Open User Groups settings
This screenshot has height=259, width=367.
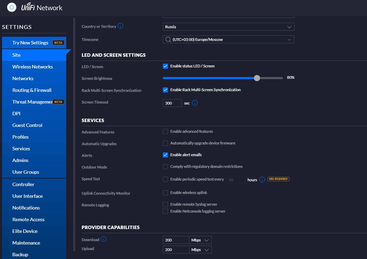point(34,172)
